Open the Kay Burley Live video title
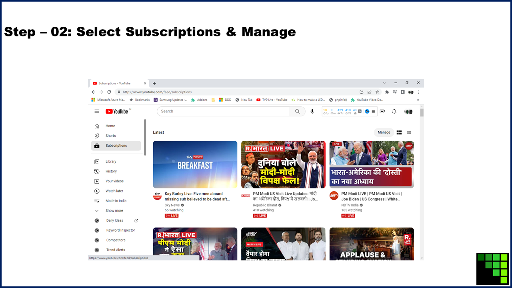Image resolution: width=512 pixels, height=288 pixels. tap(197, 196)
